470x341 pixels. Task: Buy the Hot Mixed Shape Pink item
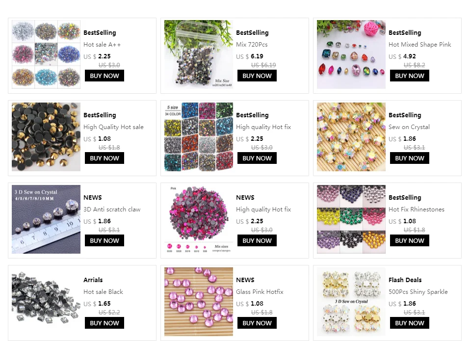click(410, 76)
